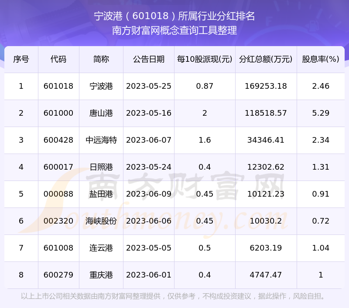Click the 序号 column header
The image size is (349, 308).
click(x=21, y=59)
